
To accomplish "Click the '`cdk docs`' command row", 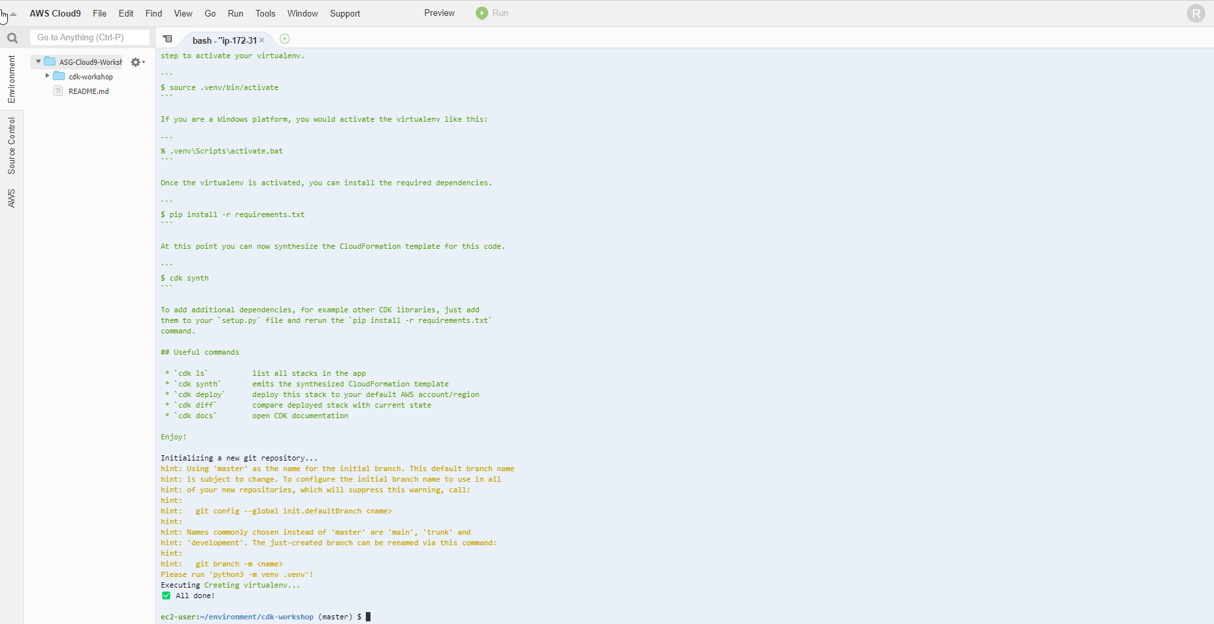I will tap(257, 416).
